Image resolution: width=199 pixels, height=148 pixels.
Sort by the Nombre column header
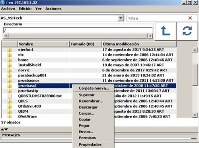click(x=43, y=44)
